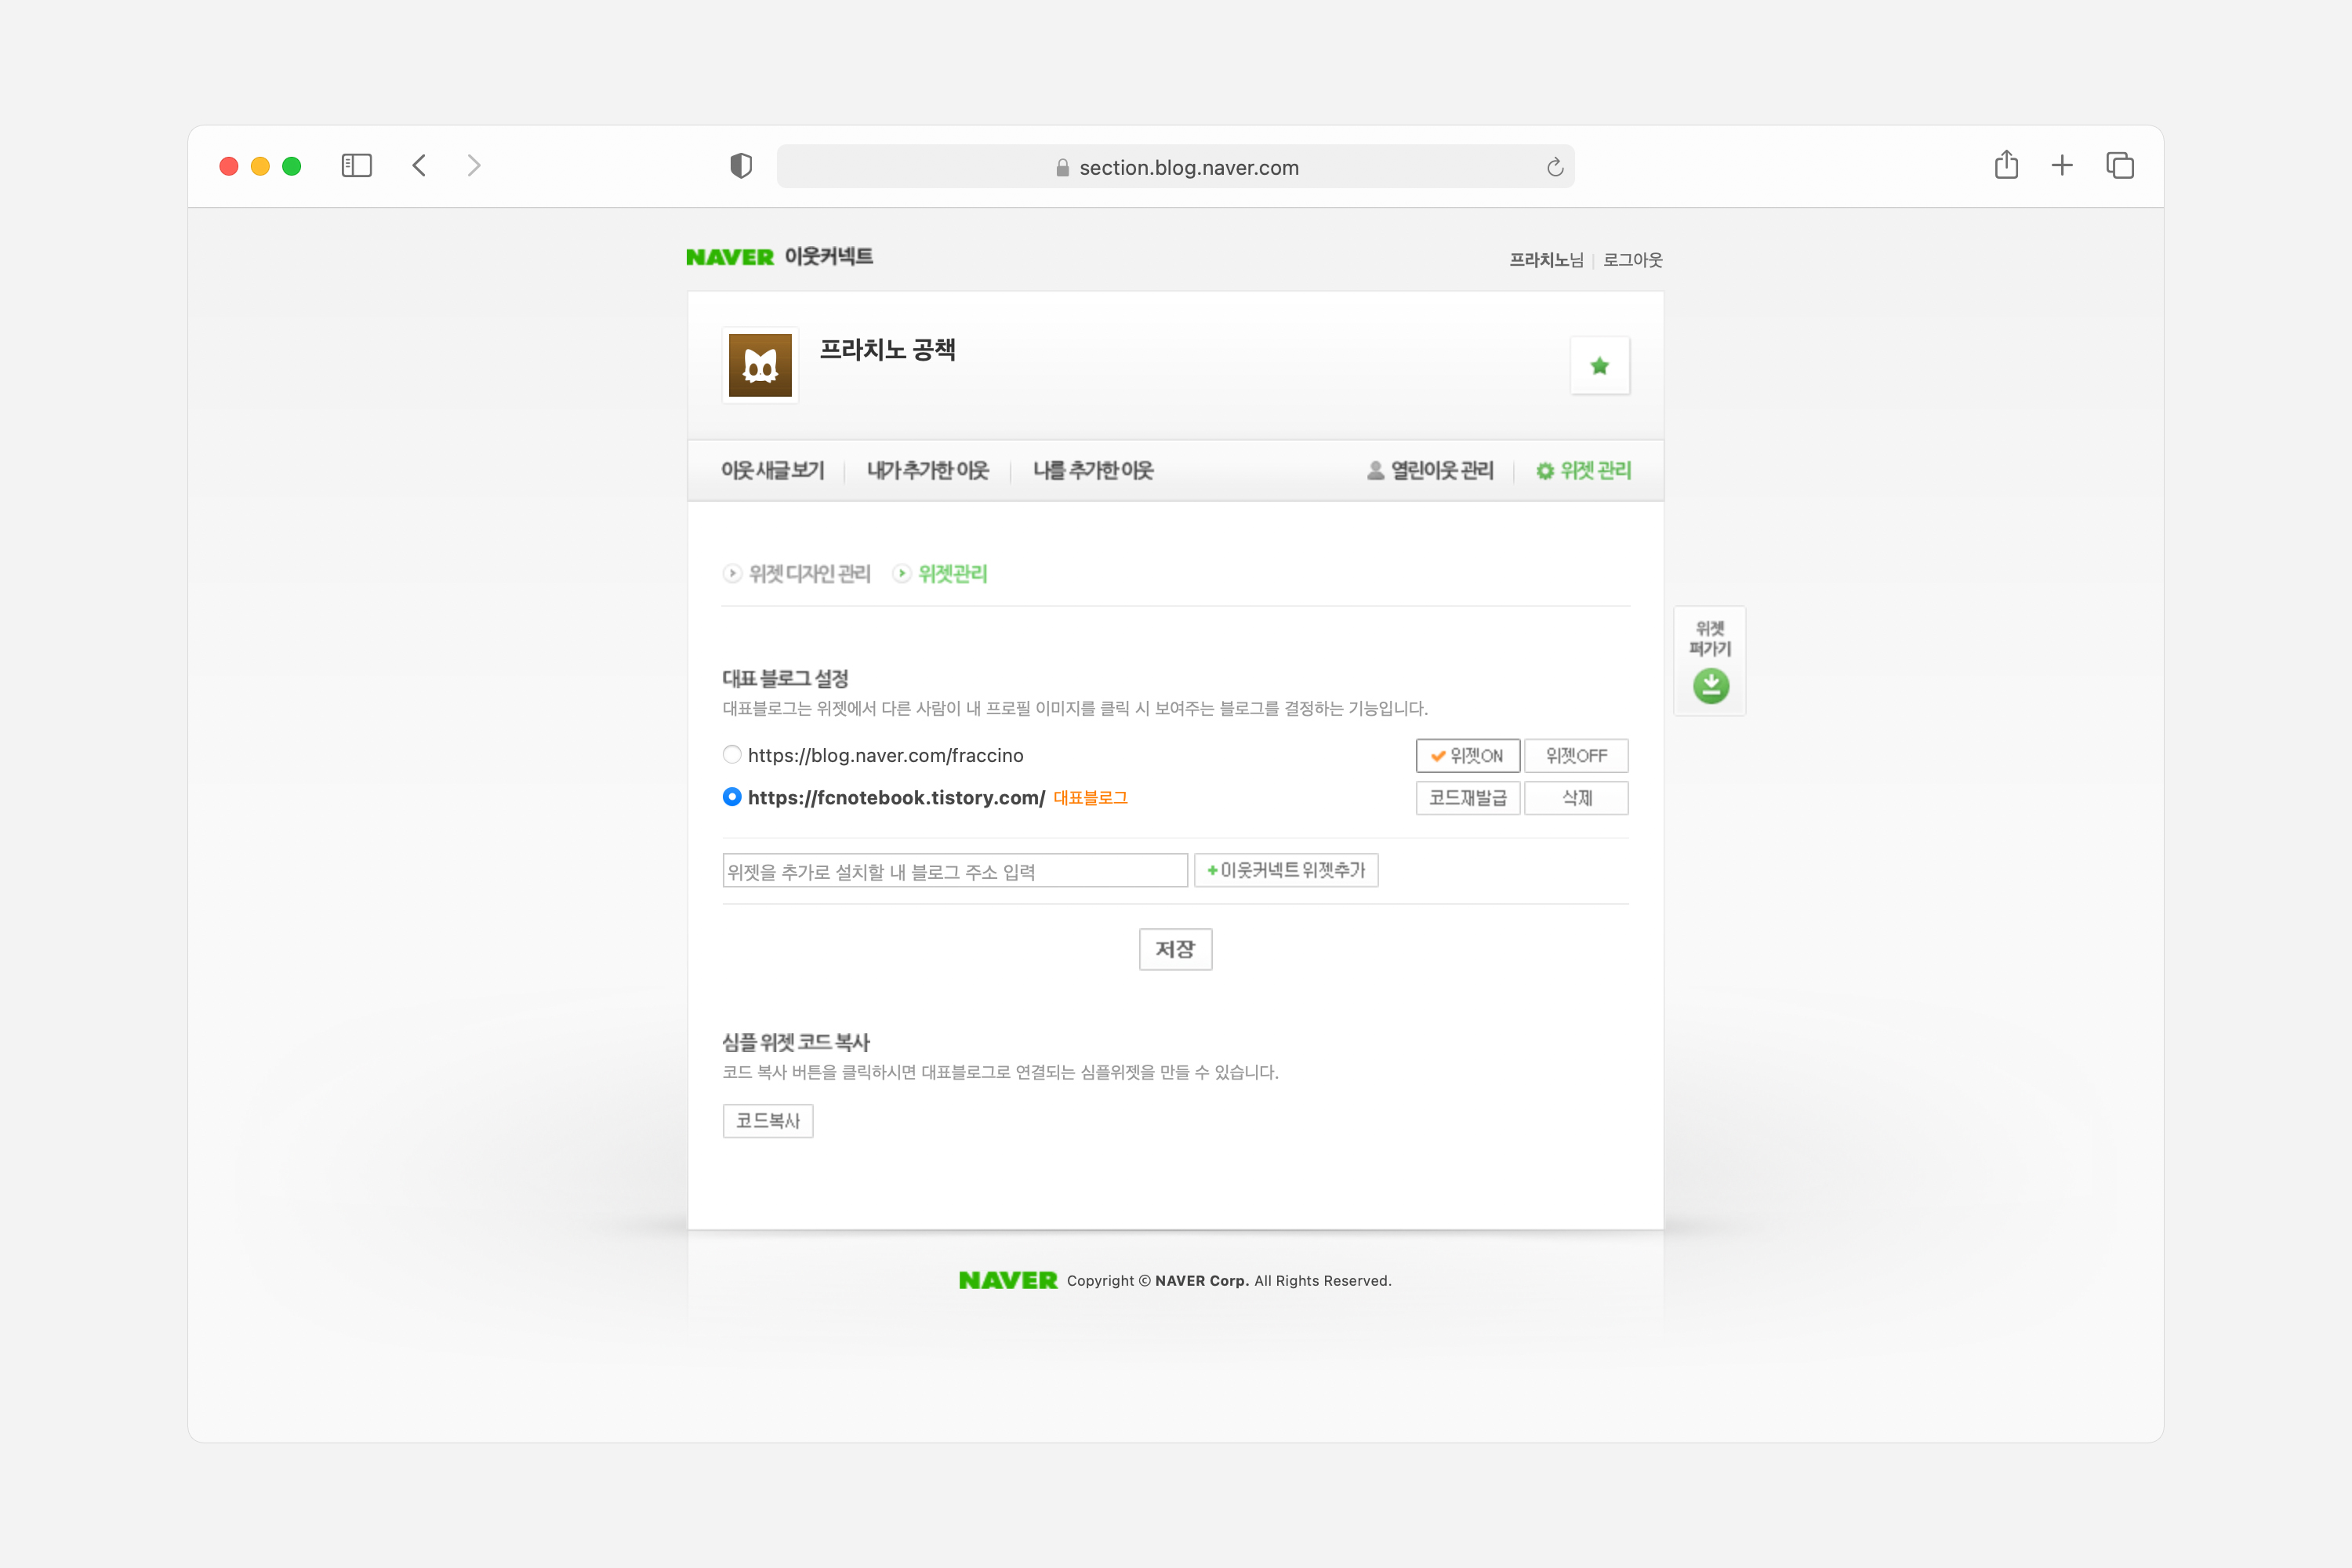Turn the widget off with 위젯OFF
The image size is (2352, 1568).
pos(1576,756)
